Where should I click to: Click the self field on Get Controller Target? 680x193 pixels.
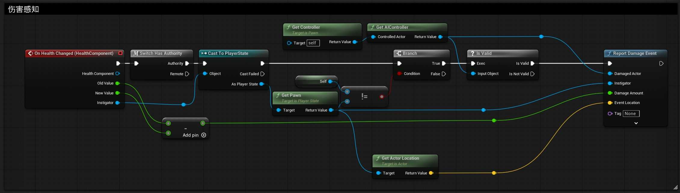tap(313, 43)
